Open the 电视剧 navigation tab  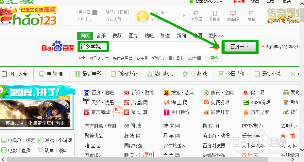tap(51, 74)
